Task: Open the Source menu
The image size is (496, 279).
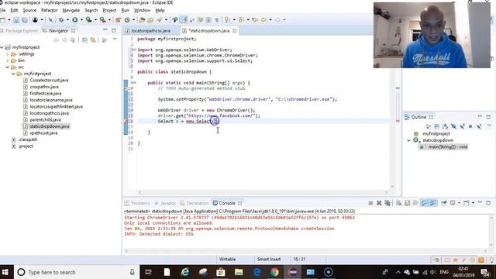Action: [29, 10]
